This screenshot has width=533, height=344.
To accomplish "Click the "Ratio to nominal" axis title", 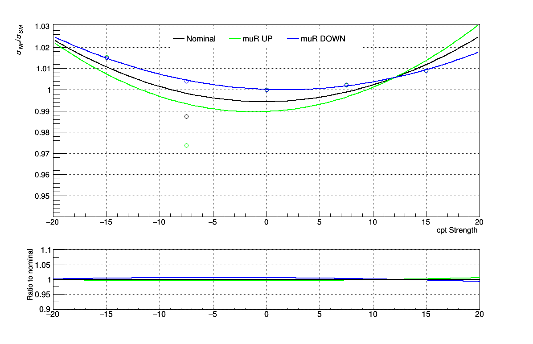I will (30, 274).
